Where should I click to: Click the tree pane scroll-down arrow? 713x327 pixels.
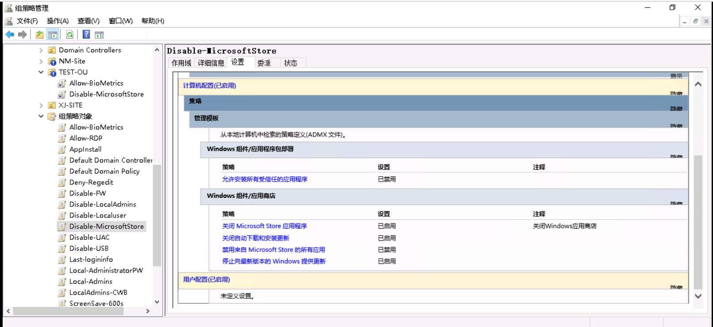click(157, 302)
